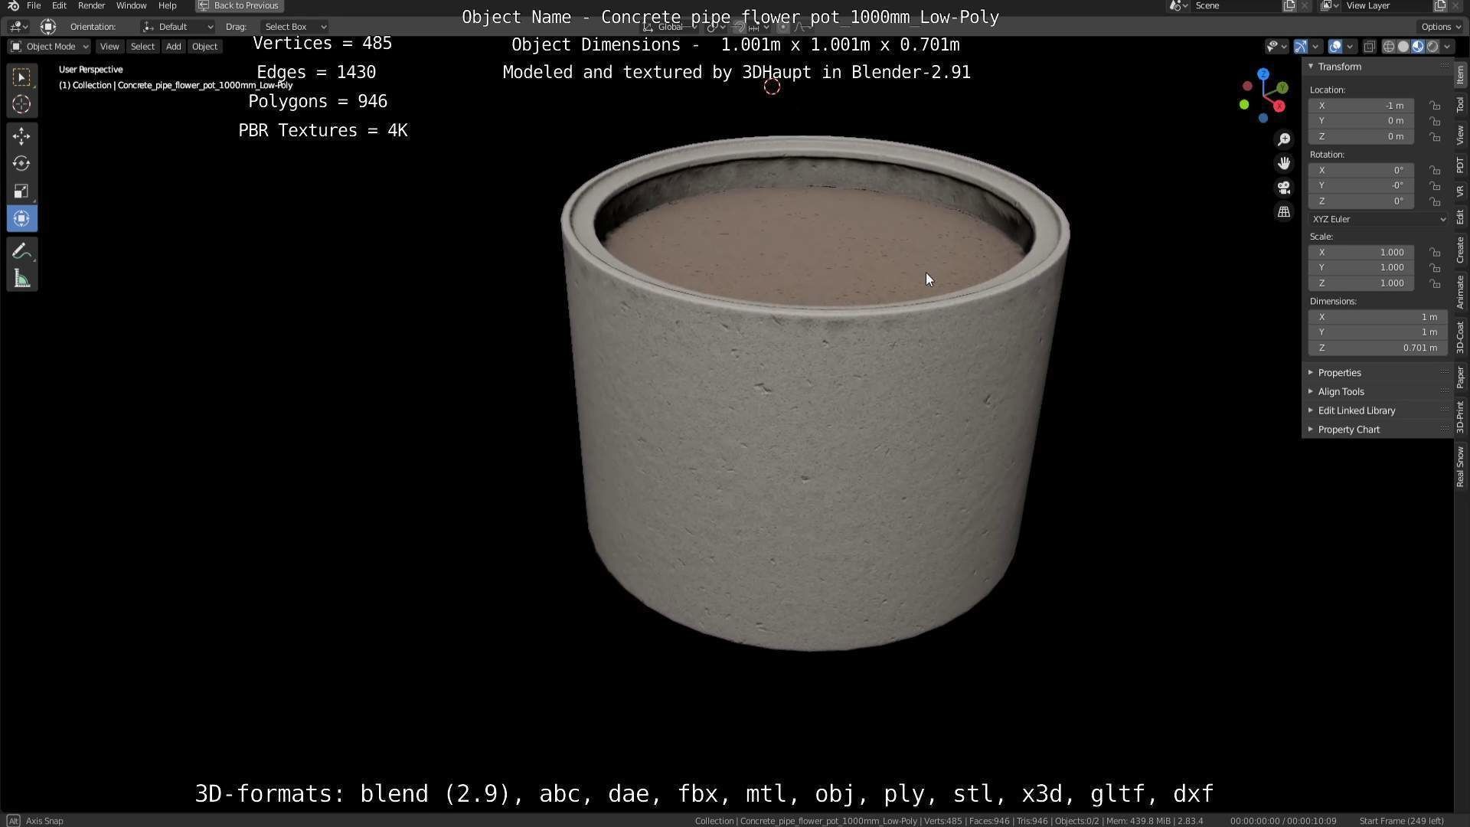Switch to wireframe shading
Image resolution: width=1470 pixels, height=827 pixels.
tap(1389, 47)
